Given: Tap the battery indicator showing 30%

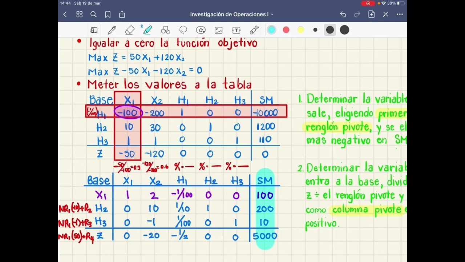Looking at the screenshot, I should click(396, 3).
